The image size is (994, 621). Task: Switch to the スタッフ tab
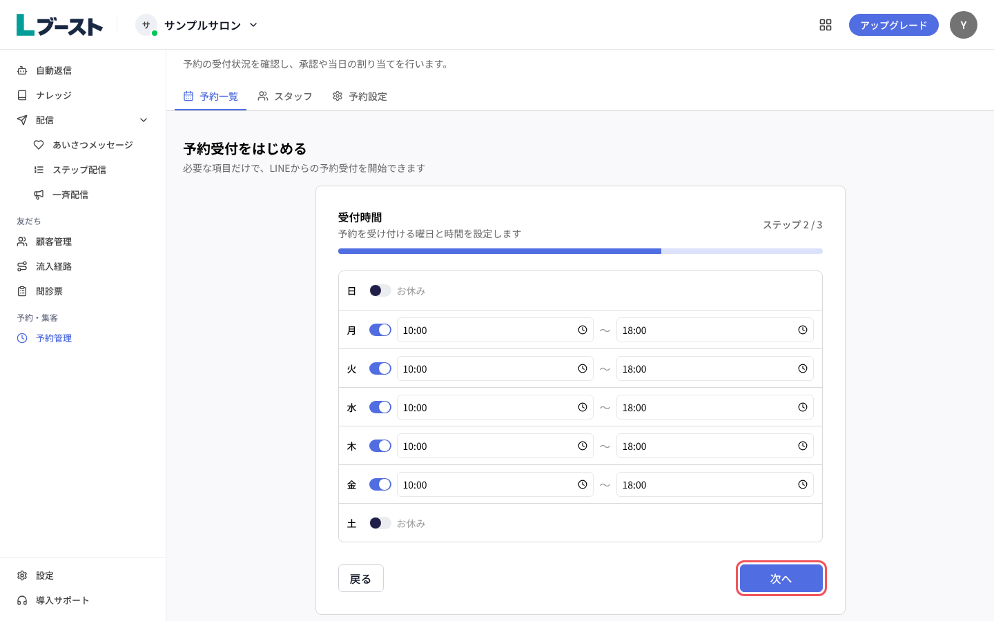(285, 97)
